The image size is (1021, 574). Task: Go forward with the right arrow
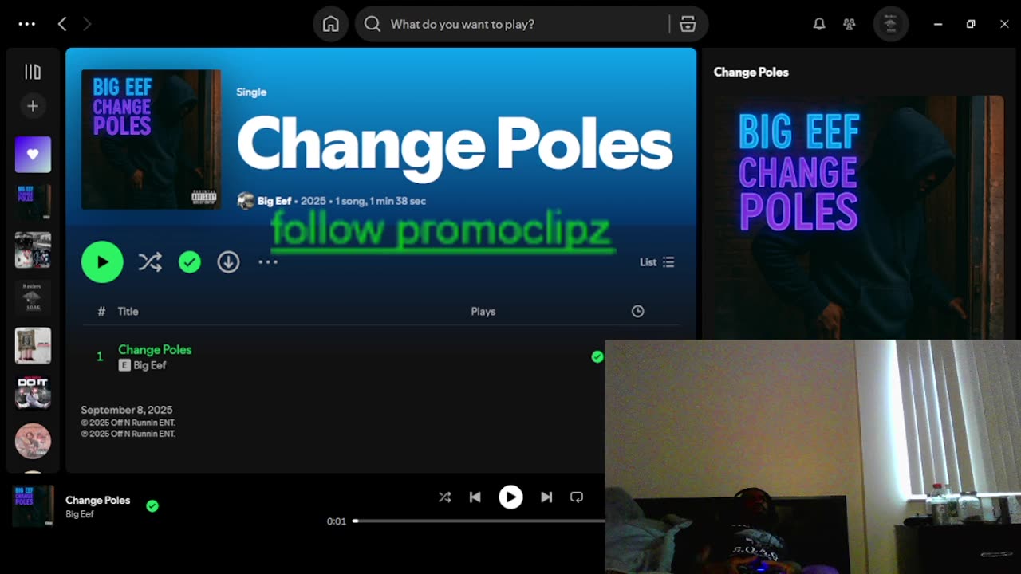click(x=87, y=24)
